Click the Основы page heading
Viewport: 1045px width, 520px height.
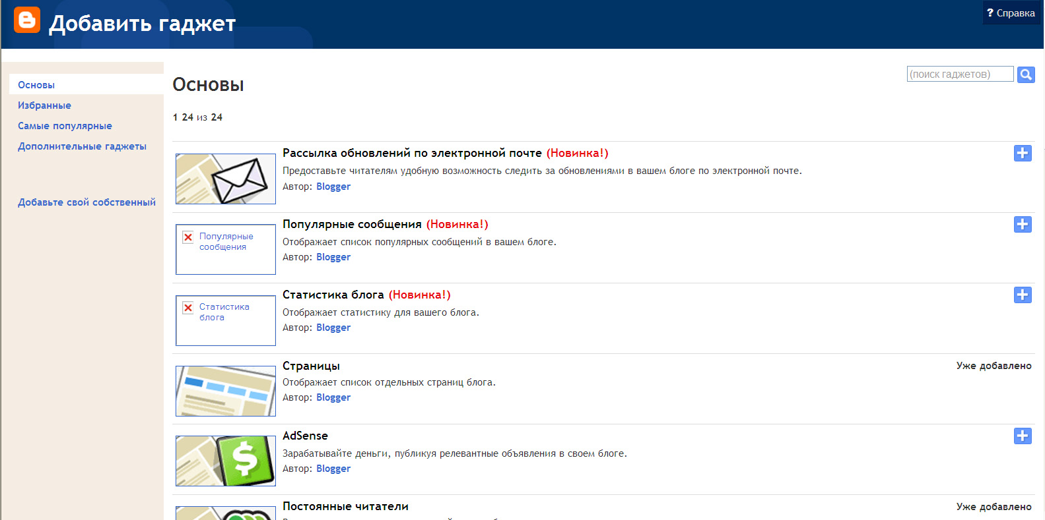208,85
